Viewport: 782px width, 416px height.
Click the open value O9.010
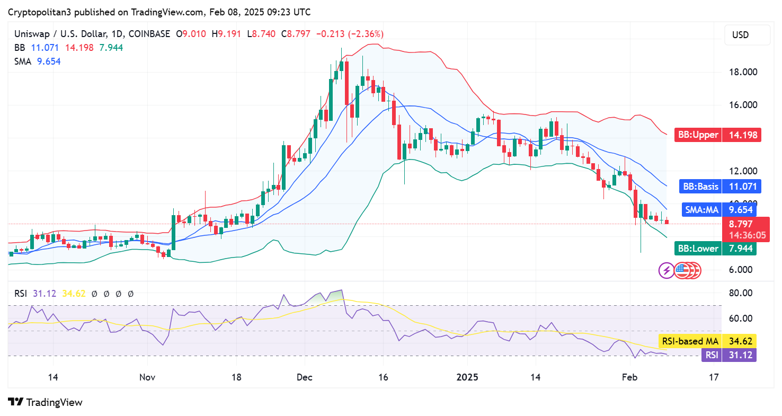pos(192,34)
